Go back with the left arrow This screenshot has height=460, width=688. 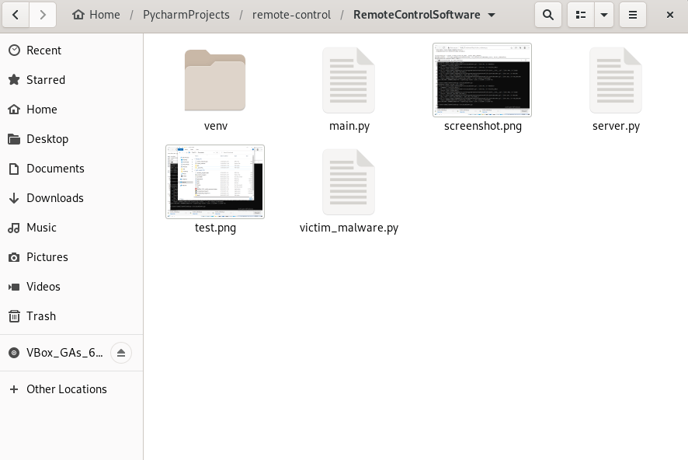pyautogui.click(x=16, y=15)
